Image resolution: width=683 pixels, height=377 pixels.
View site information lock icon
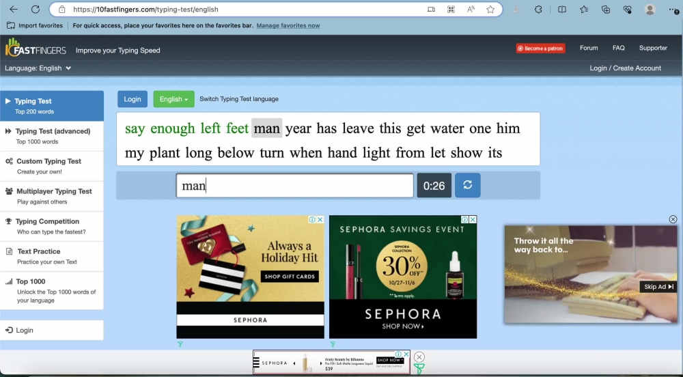click(x=62, y=9)
